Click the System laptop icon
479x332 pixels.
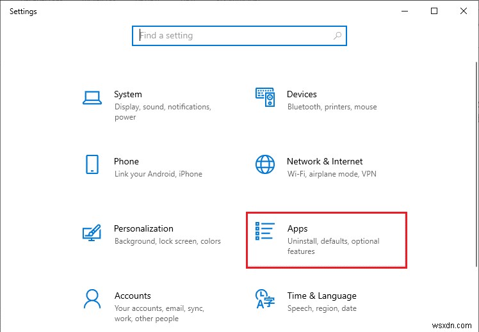[92, 98]
